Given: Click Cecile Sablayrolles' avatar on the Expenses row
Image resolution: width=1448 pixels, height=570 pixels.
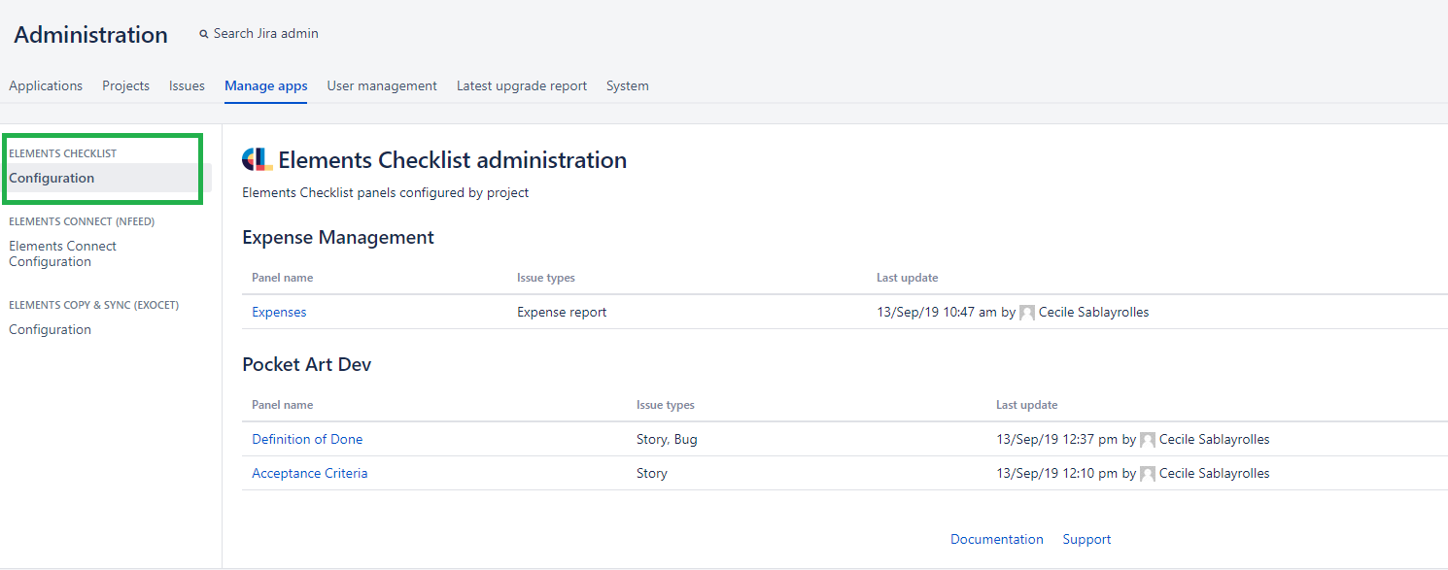Looking at the screenshot, I should (x=1027, y=312).
